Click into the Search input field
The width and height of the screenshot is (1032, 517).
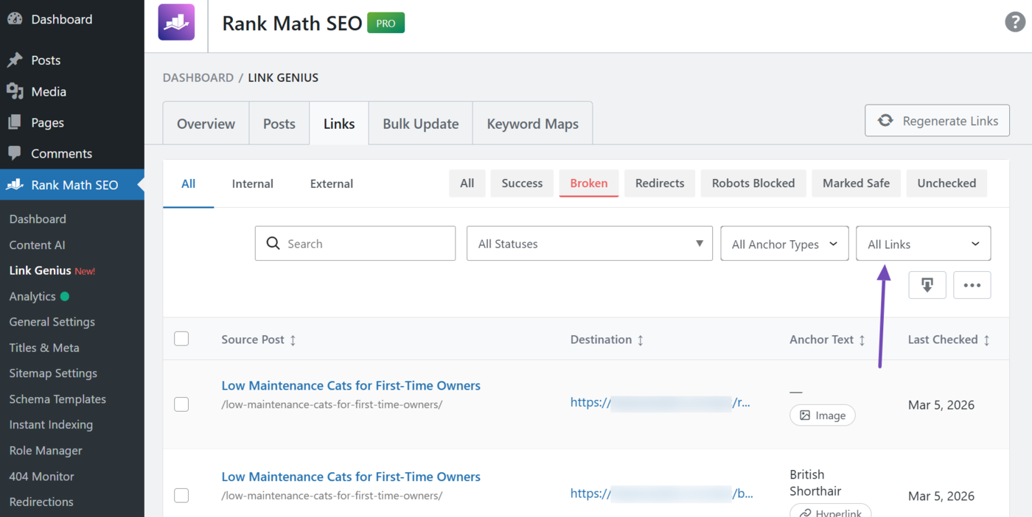(355, 243)
